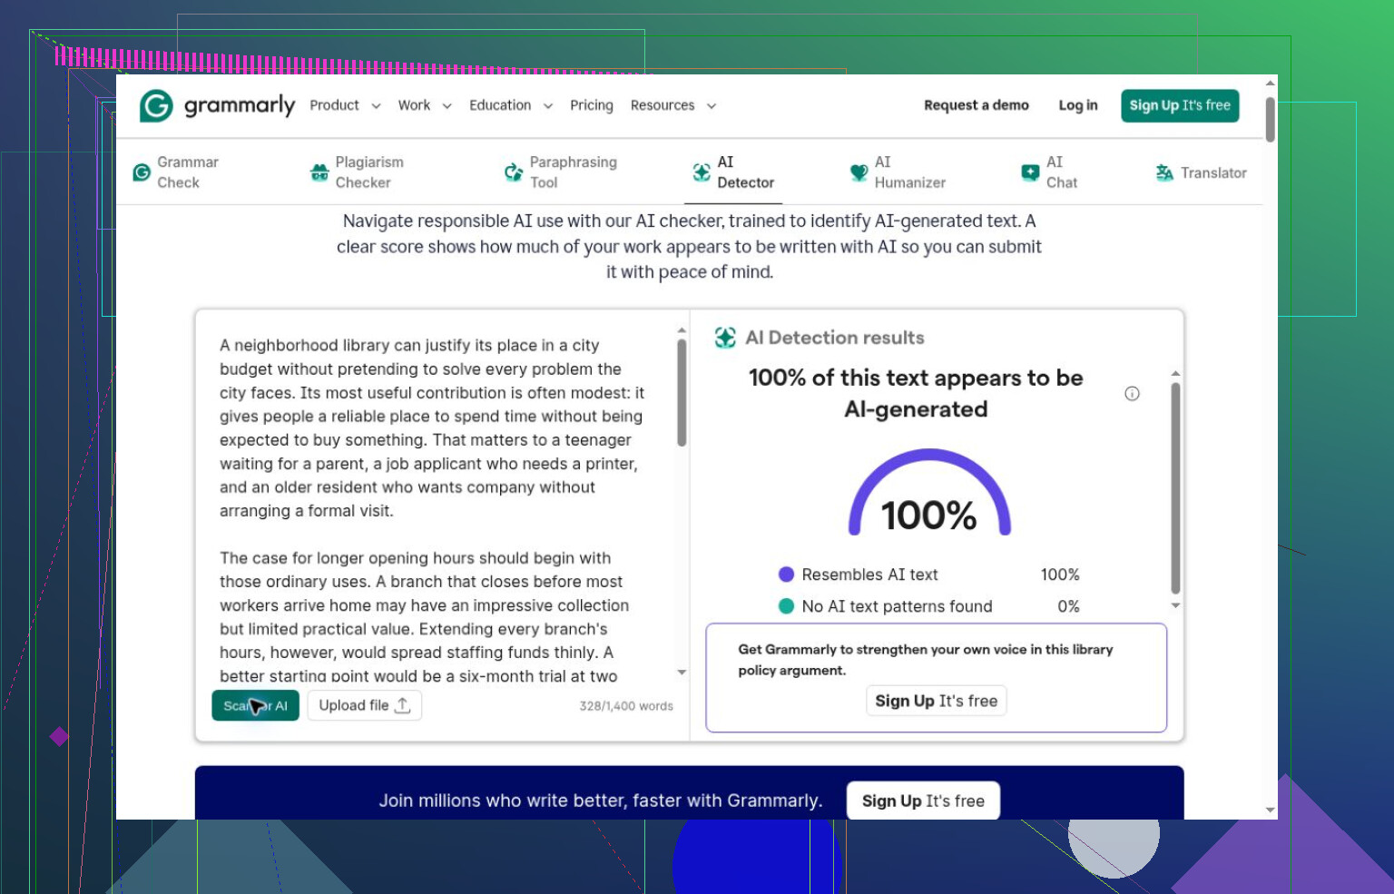Click the 328/1,400 words counter
Screen dimensions: 1394x894
point(626,706)
